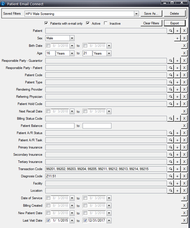Open Patient Code search magnifier
Image resolution: width=190 pixels, height=228 pixels.
(x=170, y=75)
